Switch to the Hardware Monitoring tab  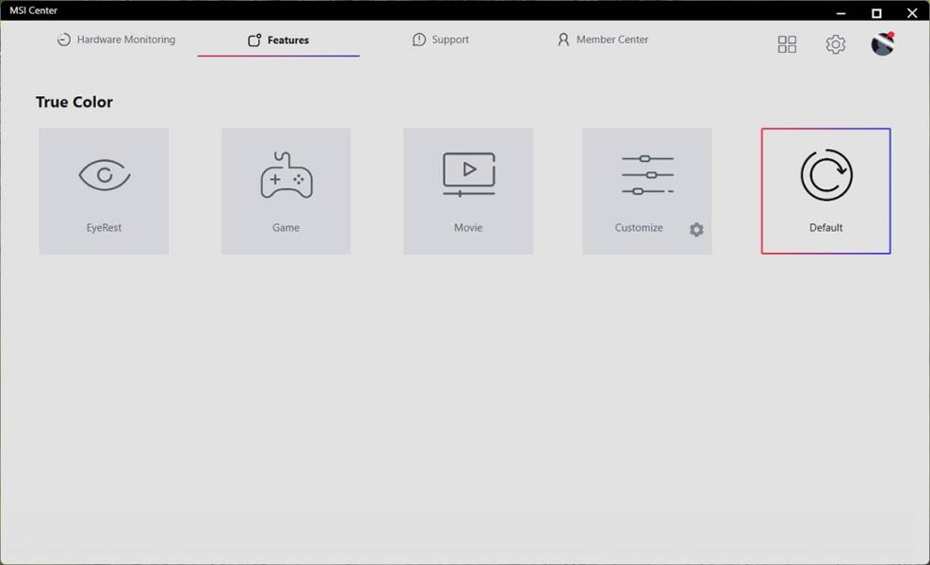point(116,40)
